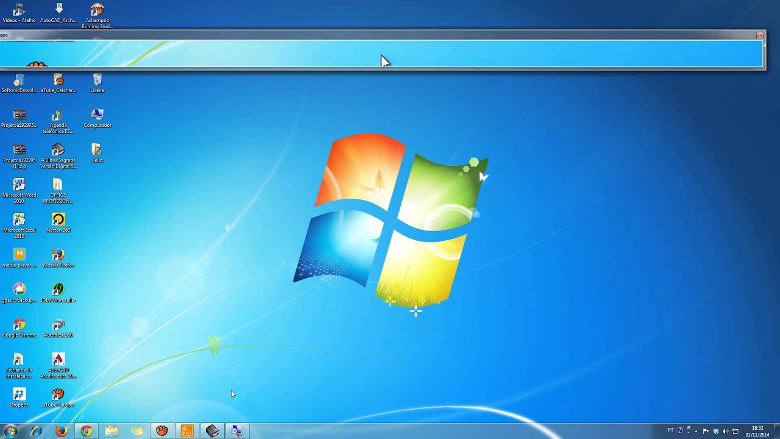Launch Norton 360 from desktop
780x439 pixels.
tap(58, 223)
